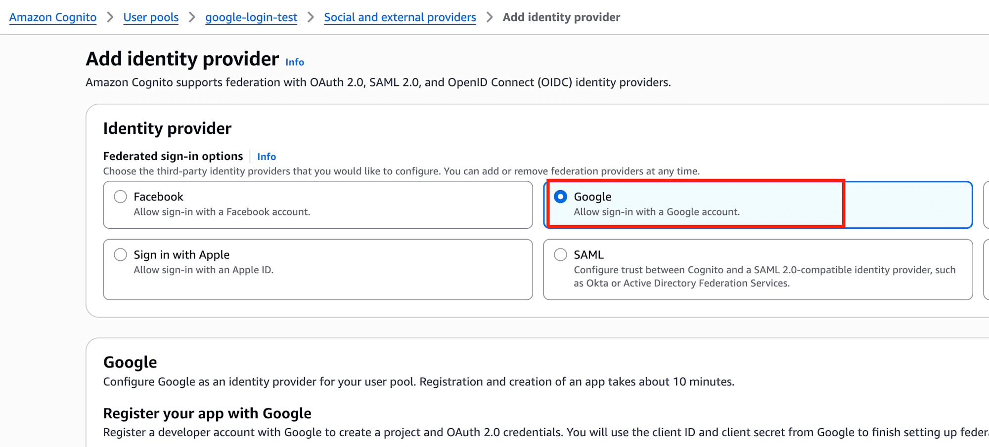The height and width of the screenshot is (447, 989).
Task: Open the Amazon Cognito breadcrumb link
Action: [53, 17]
